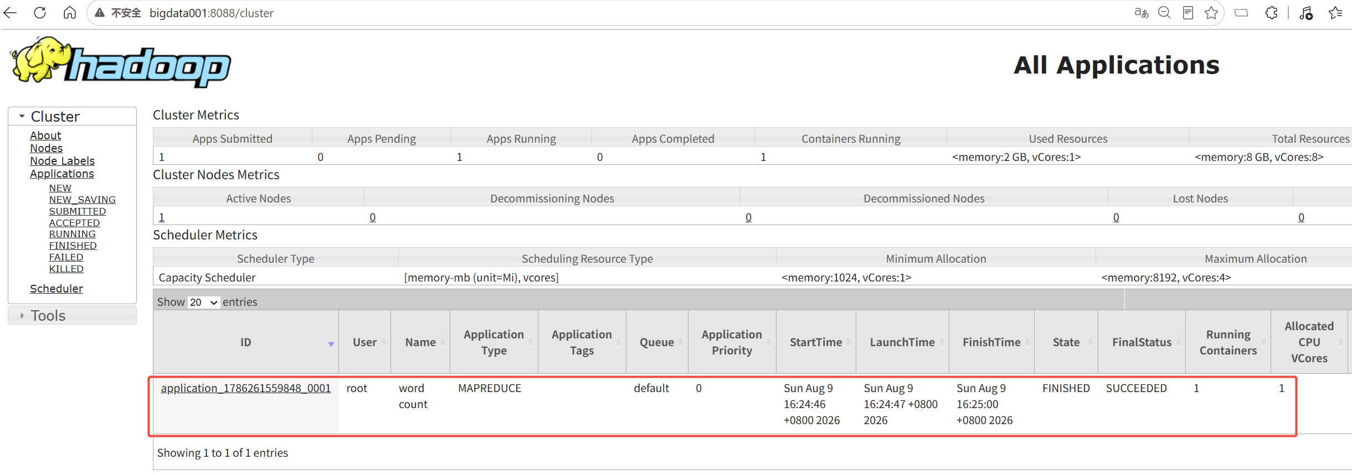The width and height of the screenshot is (1352, 475).
Task: Sort the table by State column
Action: [x=1066, y=342]
